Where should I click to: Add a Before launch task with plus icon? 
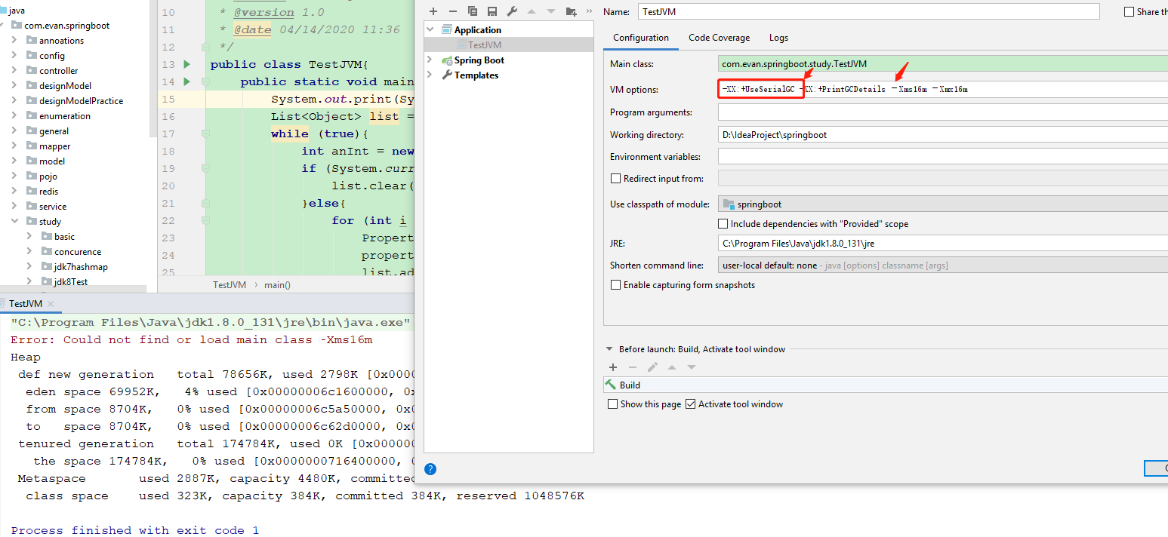pos(613,367)
